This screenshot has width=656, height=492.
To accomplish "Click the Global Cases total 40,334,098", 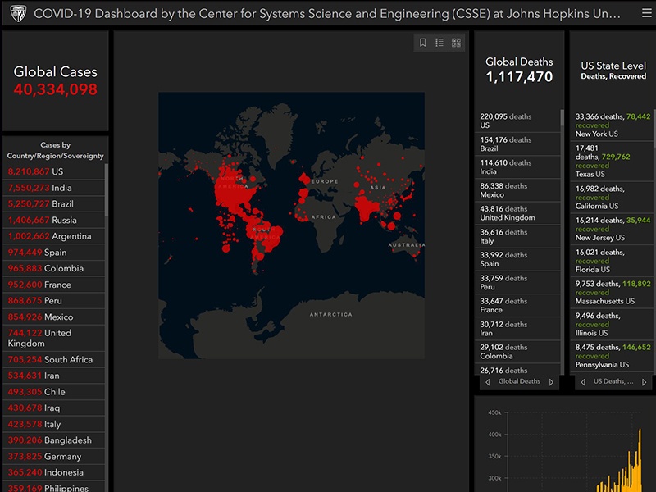I will [55, 89].
